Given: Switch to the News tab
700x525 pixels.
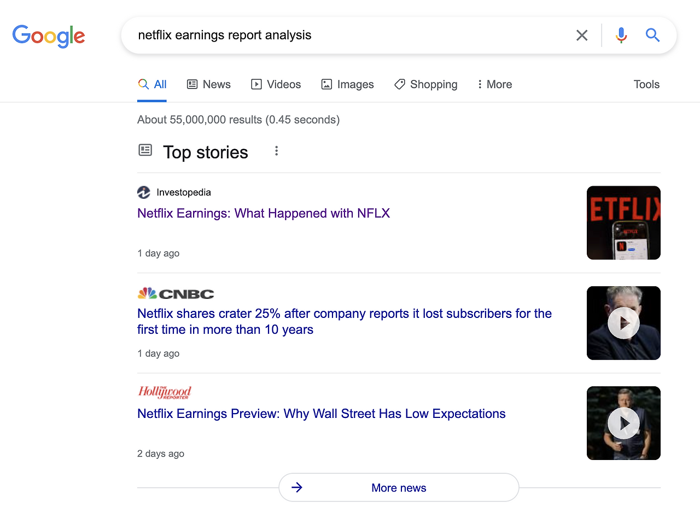Looking at the screenshot, I should (x=209, y=85).
